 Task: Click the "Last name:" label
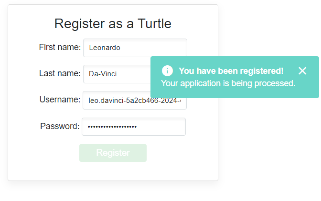(60, 73)
